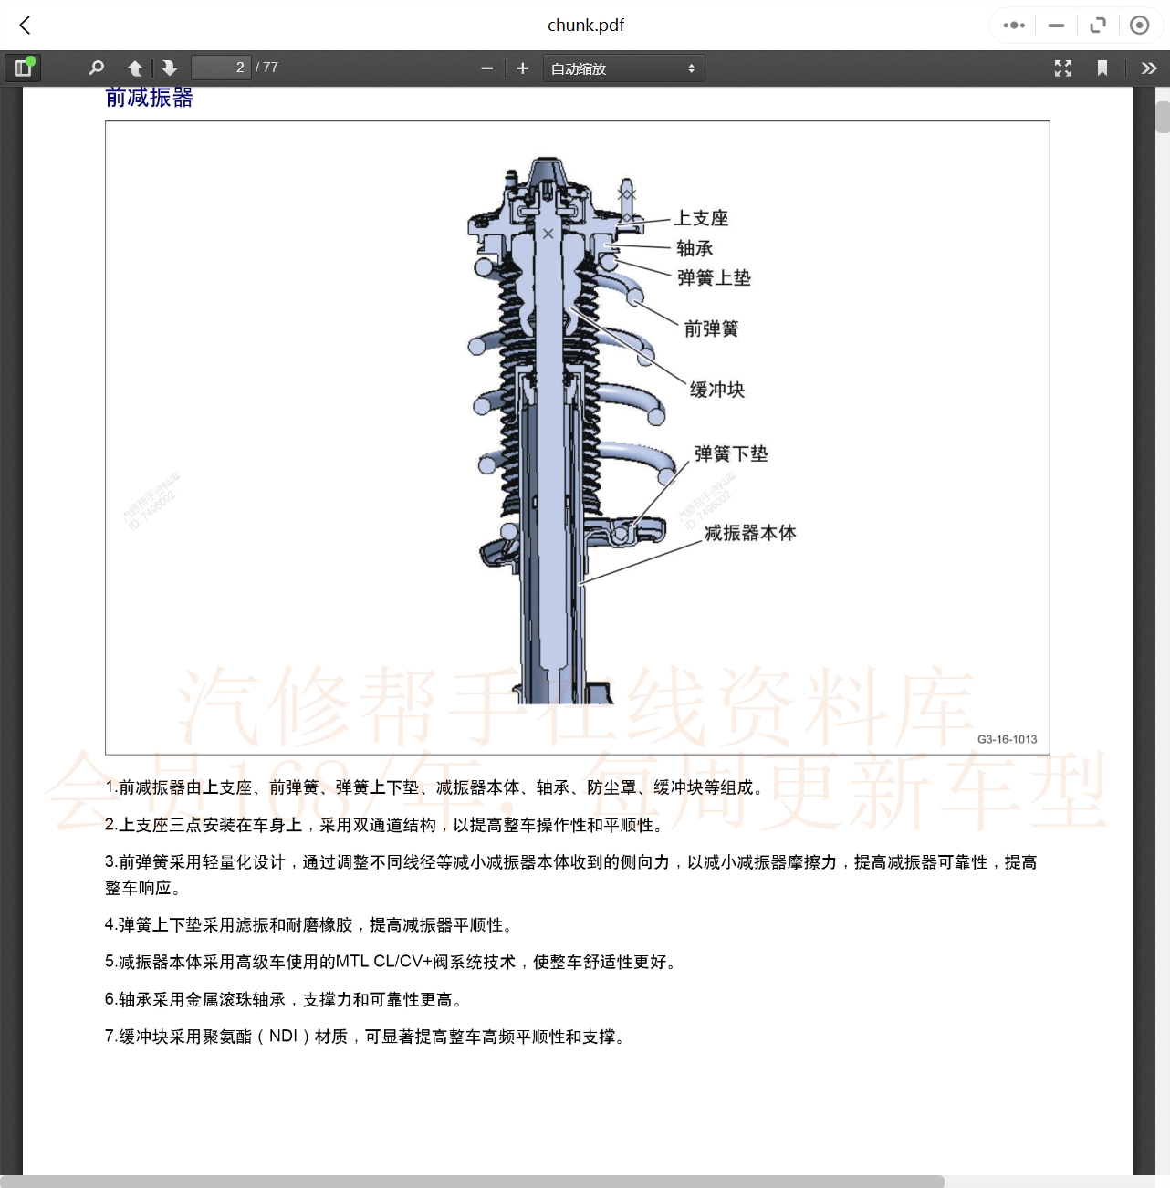The height and width of the screenshot is (1188, 1170).
Task: Go to the next page
Action: (x=170, y=68)
